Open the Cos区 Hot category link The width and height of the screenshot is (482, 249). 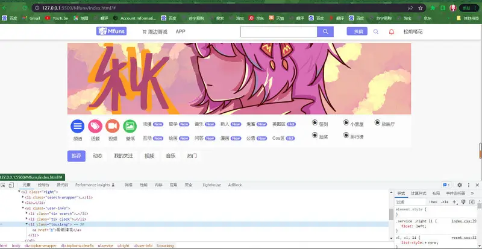pyautogui.click(x=284, y=138)
